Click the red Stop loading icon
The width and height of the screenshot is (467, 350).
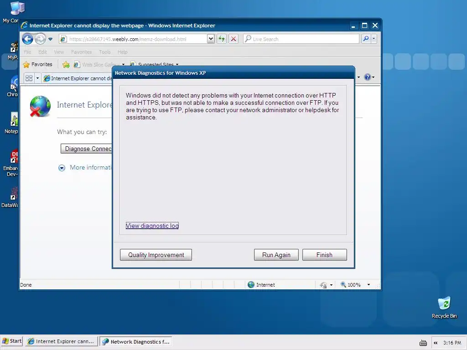(233, 39)
